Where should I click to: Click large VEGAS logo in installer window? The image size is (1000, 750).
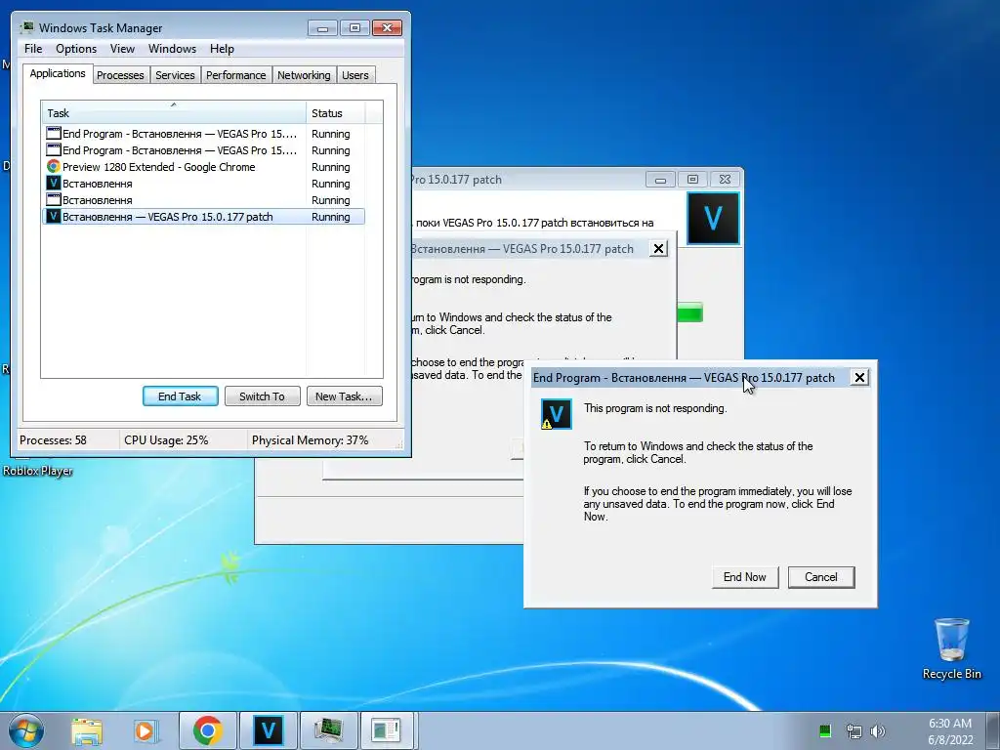click(713, 219)
